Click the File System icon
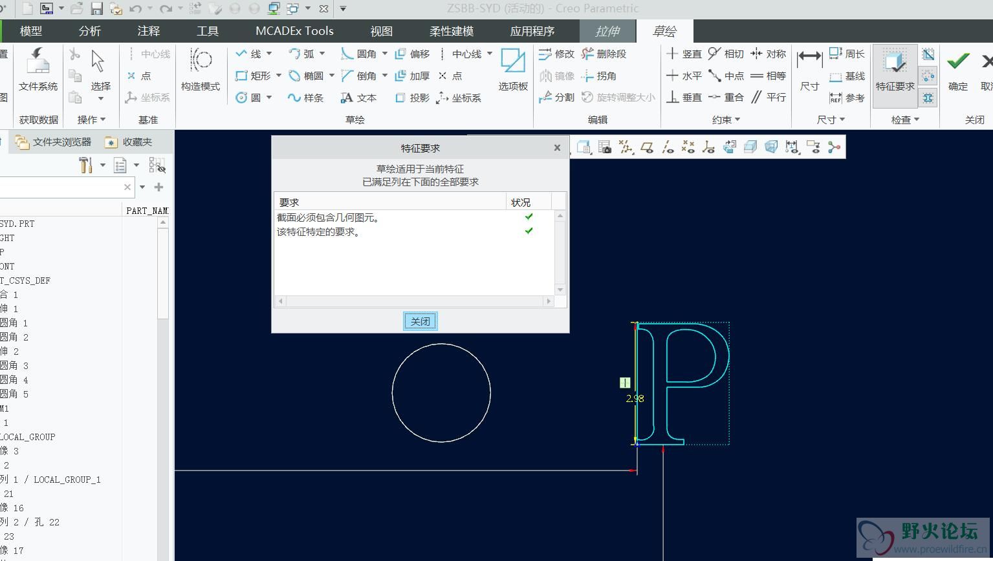The image size is (993, 561). (38, 69)
